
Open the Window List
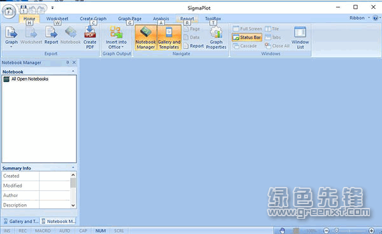300,38
